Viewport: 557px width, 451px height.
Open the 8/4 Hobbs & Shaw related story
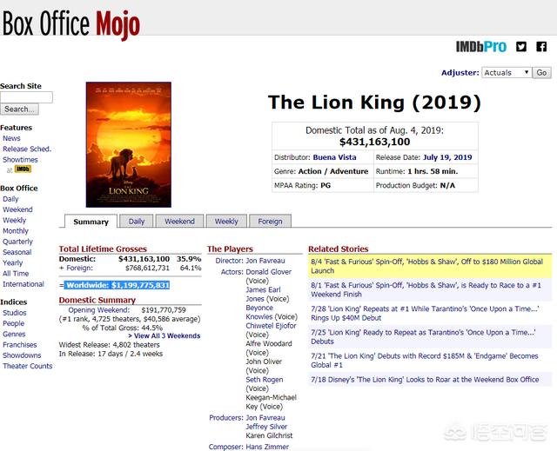tap(426, 266)
